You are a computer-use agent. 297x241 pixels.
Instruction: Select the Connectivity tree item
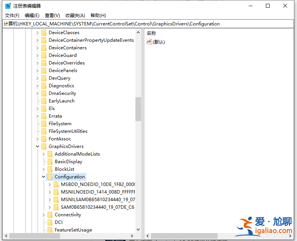pos(68,215)
